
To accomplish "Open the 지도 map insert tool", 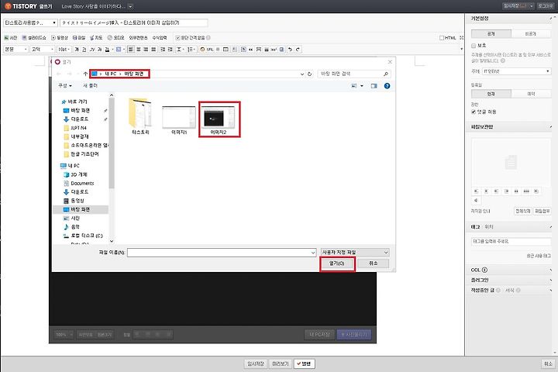I will (96, 38).
